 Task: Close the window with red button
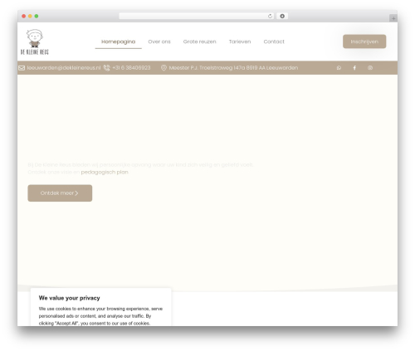24,16
